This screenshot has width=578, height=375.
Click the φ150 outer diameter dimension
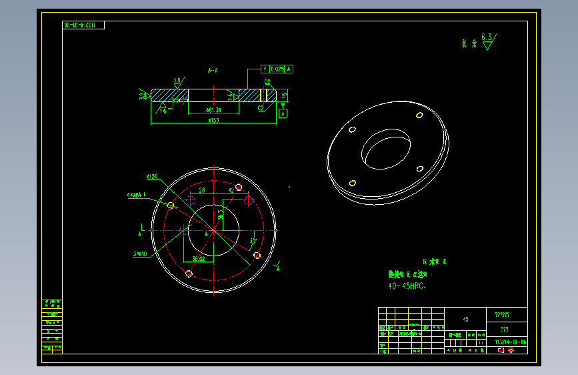coord(214,120)
